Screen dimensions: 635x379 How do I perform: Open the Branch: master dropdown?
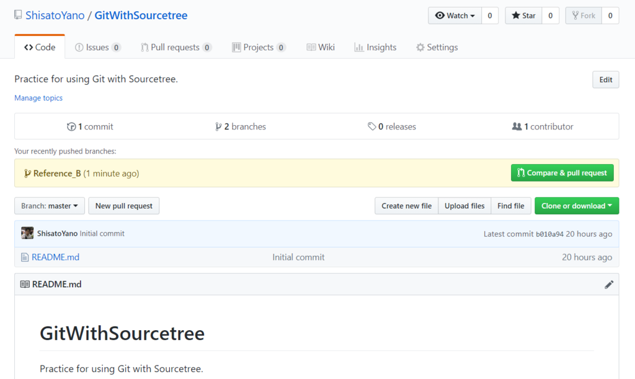(x=50, y=206)
